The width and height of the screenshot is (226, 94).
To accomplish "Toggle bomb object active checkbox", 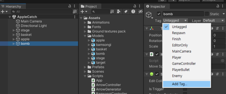I will tap(159, 14).
